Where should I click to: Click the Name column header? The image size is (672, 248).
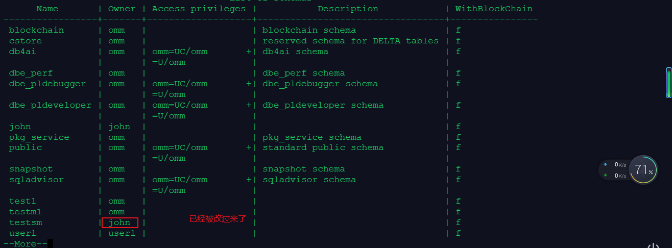[x=47, y=9]
